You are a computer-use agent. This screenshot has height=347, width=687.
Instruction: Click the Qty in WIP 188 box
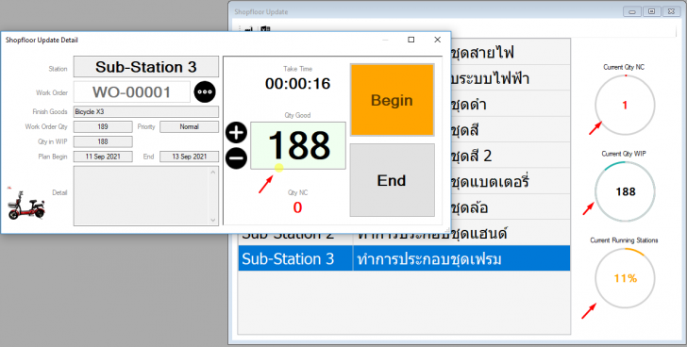coord(103,141)
